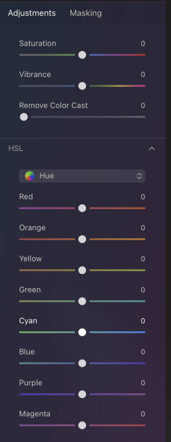Click the Yellow hue slider handle
Viewport: 171px width, 442px height.
coord(82,270)
